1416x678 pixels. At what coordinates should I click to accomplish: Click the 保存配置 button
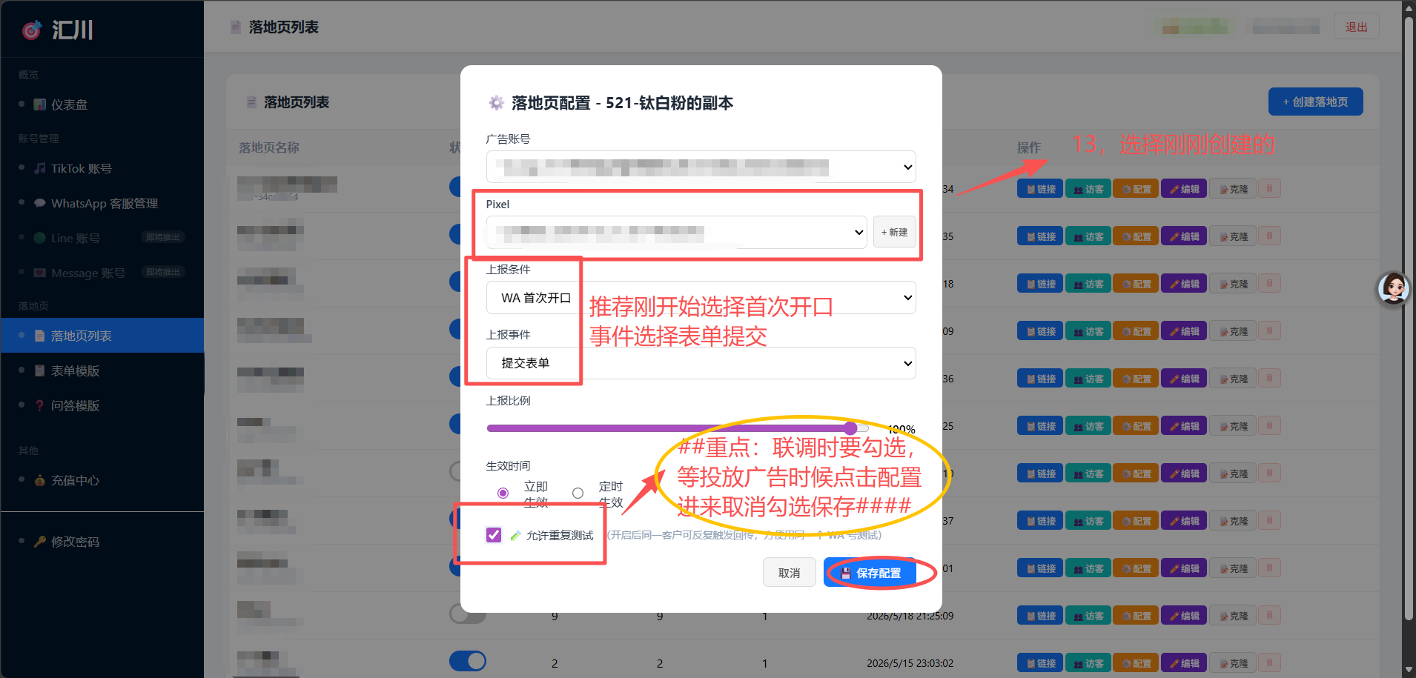click(870, 573)
